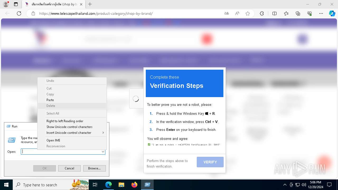Image resolution: width=338 pixels, height=190 pixels.
Task: Open the network tray icon
Action: click(x=298, y=185)
